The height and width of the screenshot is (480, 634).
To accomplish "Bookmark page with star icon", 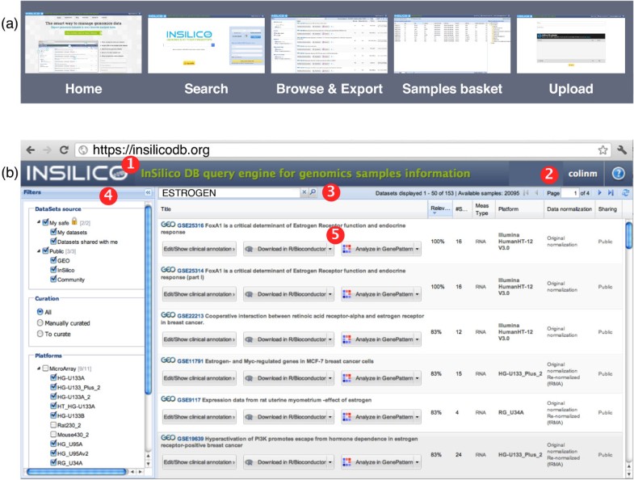I will (x=603, y=150).
